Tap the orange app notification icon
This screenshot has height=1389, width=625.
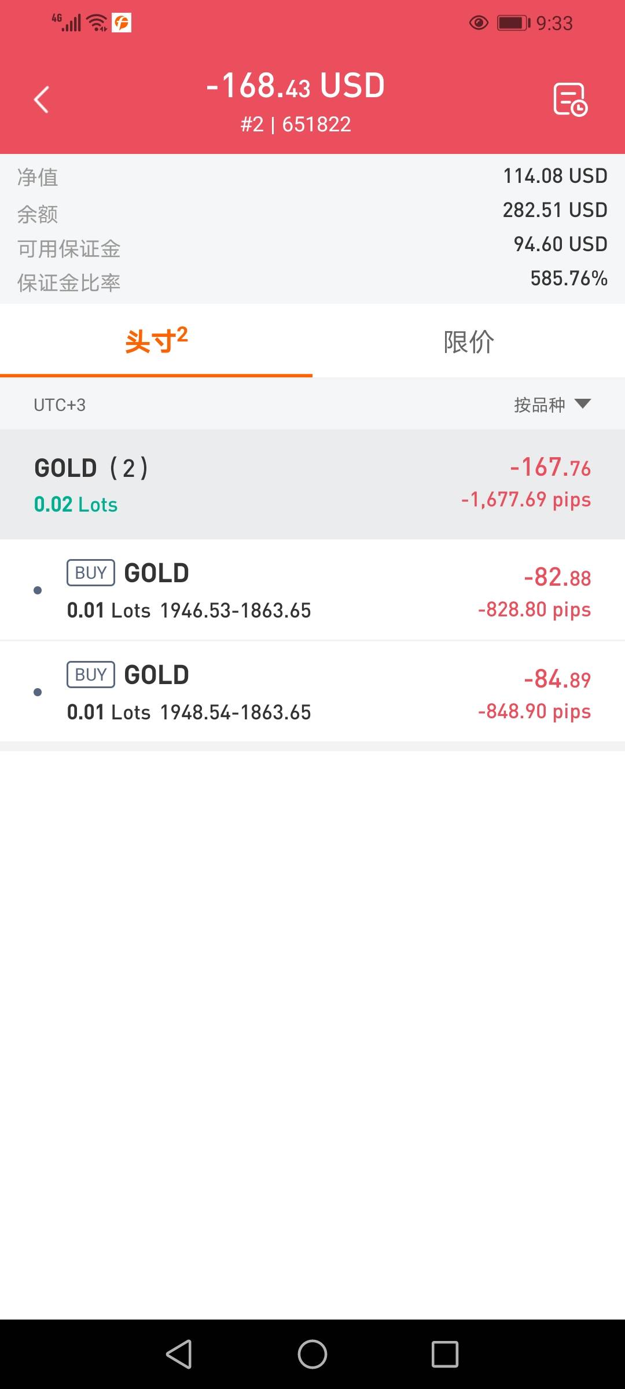point(122,23)
